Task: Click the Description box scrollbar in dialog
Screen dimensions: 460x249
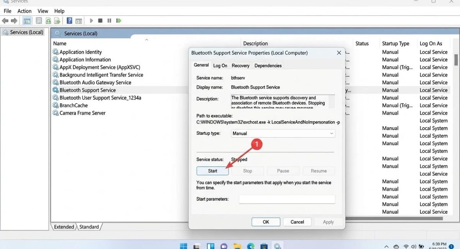Action: (332, 102)
